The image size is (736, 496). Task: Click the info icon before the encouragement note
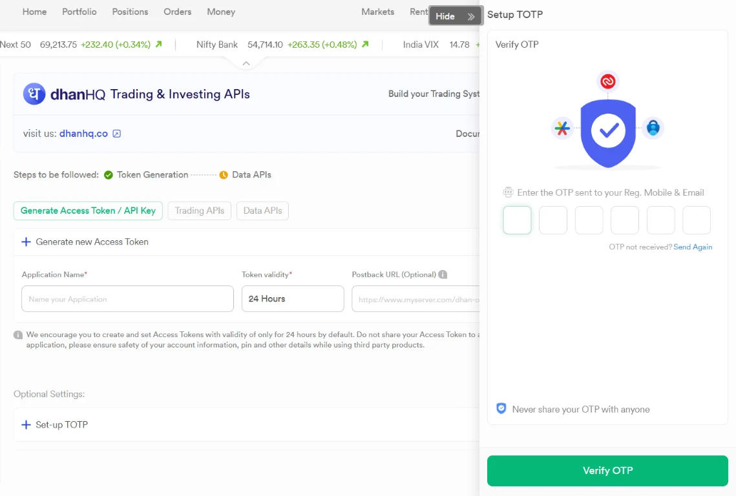pos(18,335)
